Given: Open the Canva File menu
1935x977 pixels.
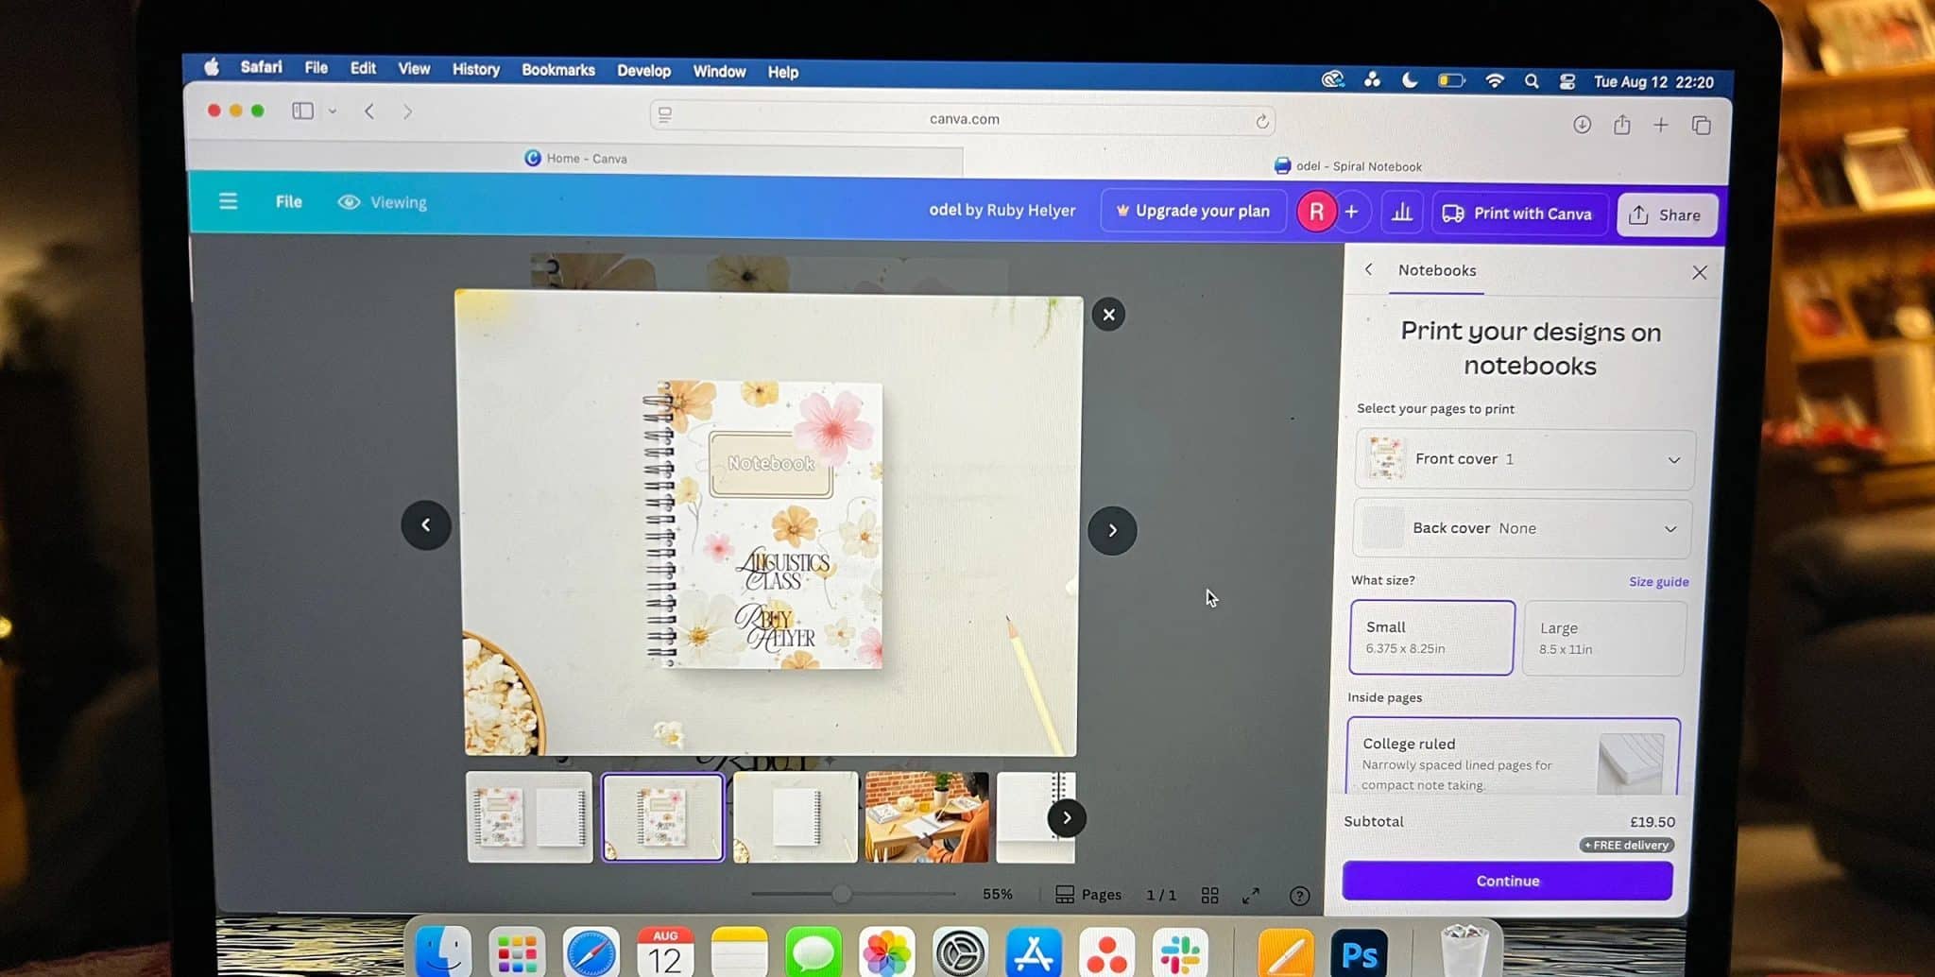Looking at the screenshot, I should [x=288, y=201].
